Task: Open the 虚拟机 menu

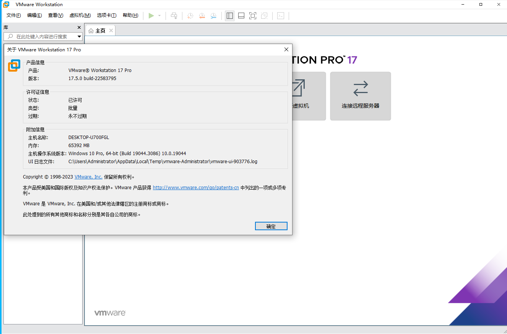Action: coord(80,15)
